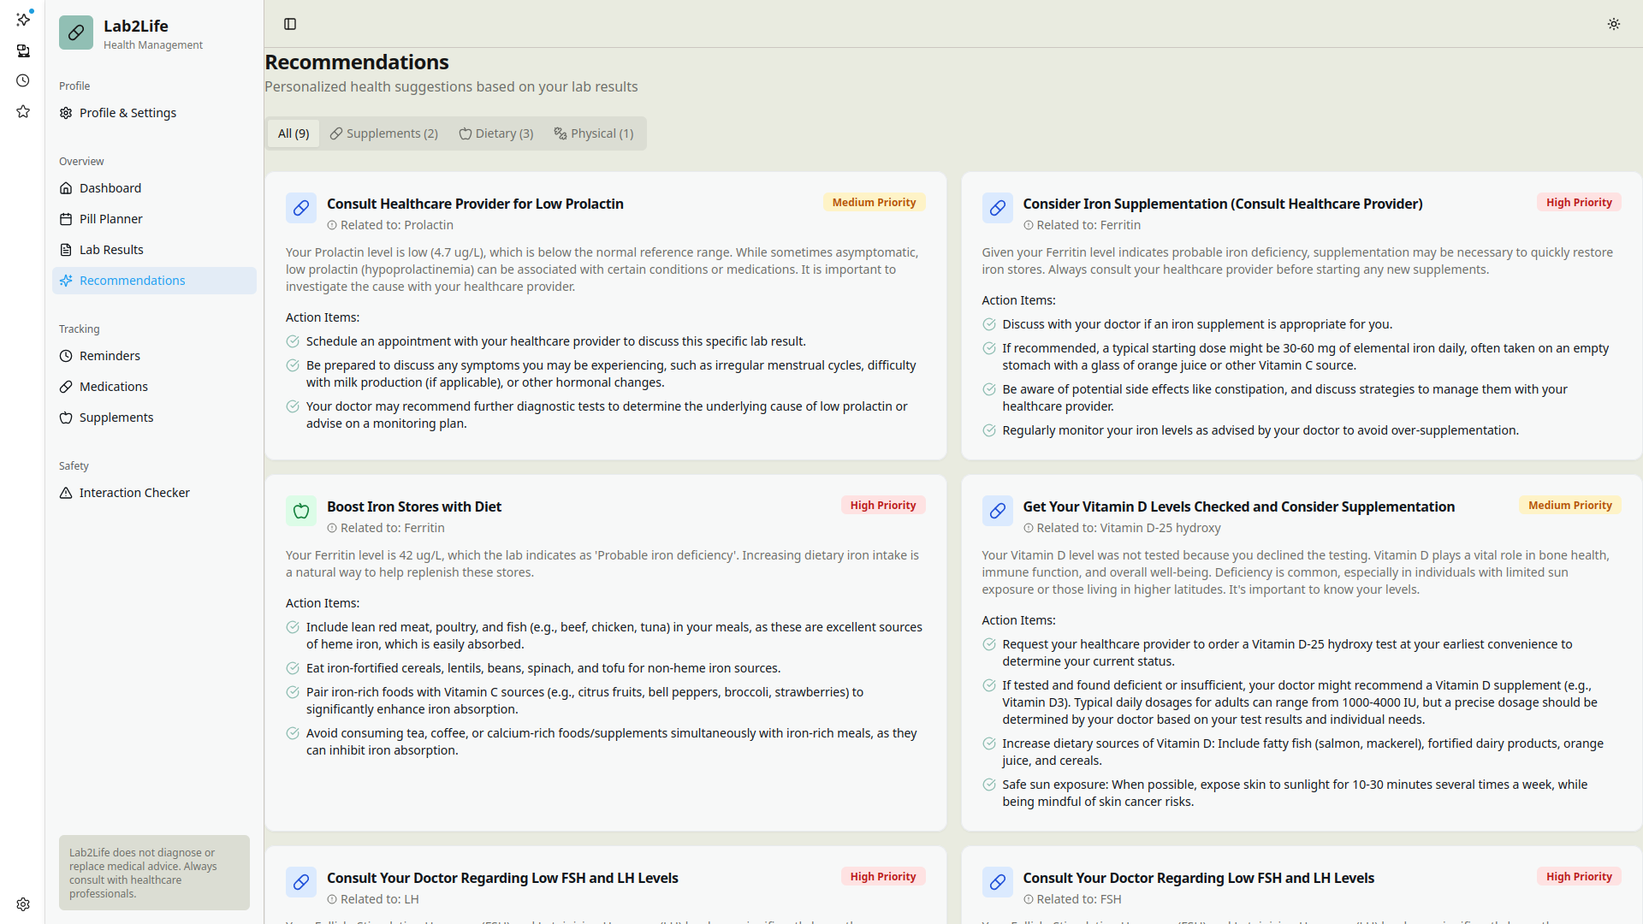Image resolution: width=1643 pixels, height=924 pixels.
Task: Click the star icon in left rail
Action: click(x=23, y=112)
